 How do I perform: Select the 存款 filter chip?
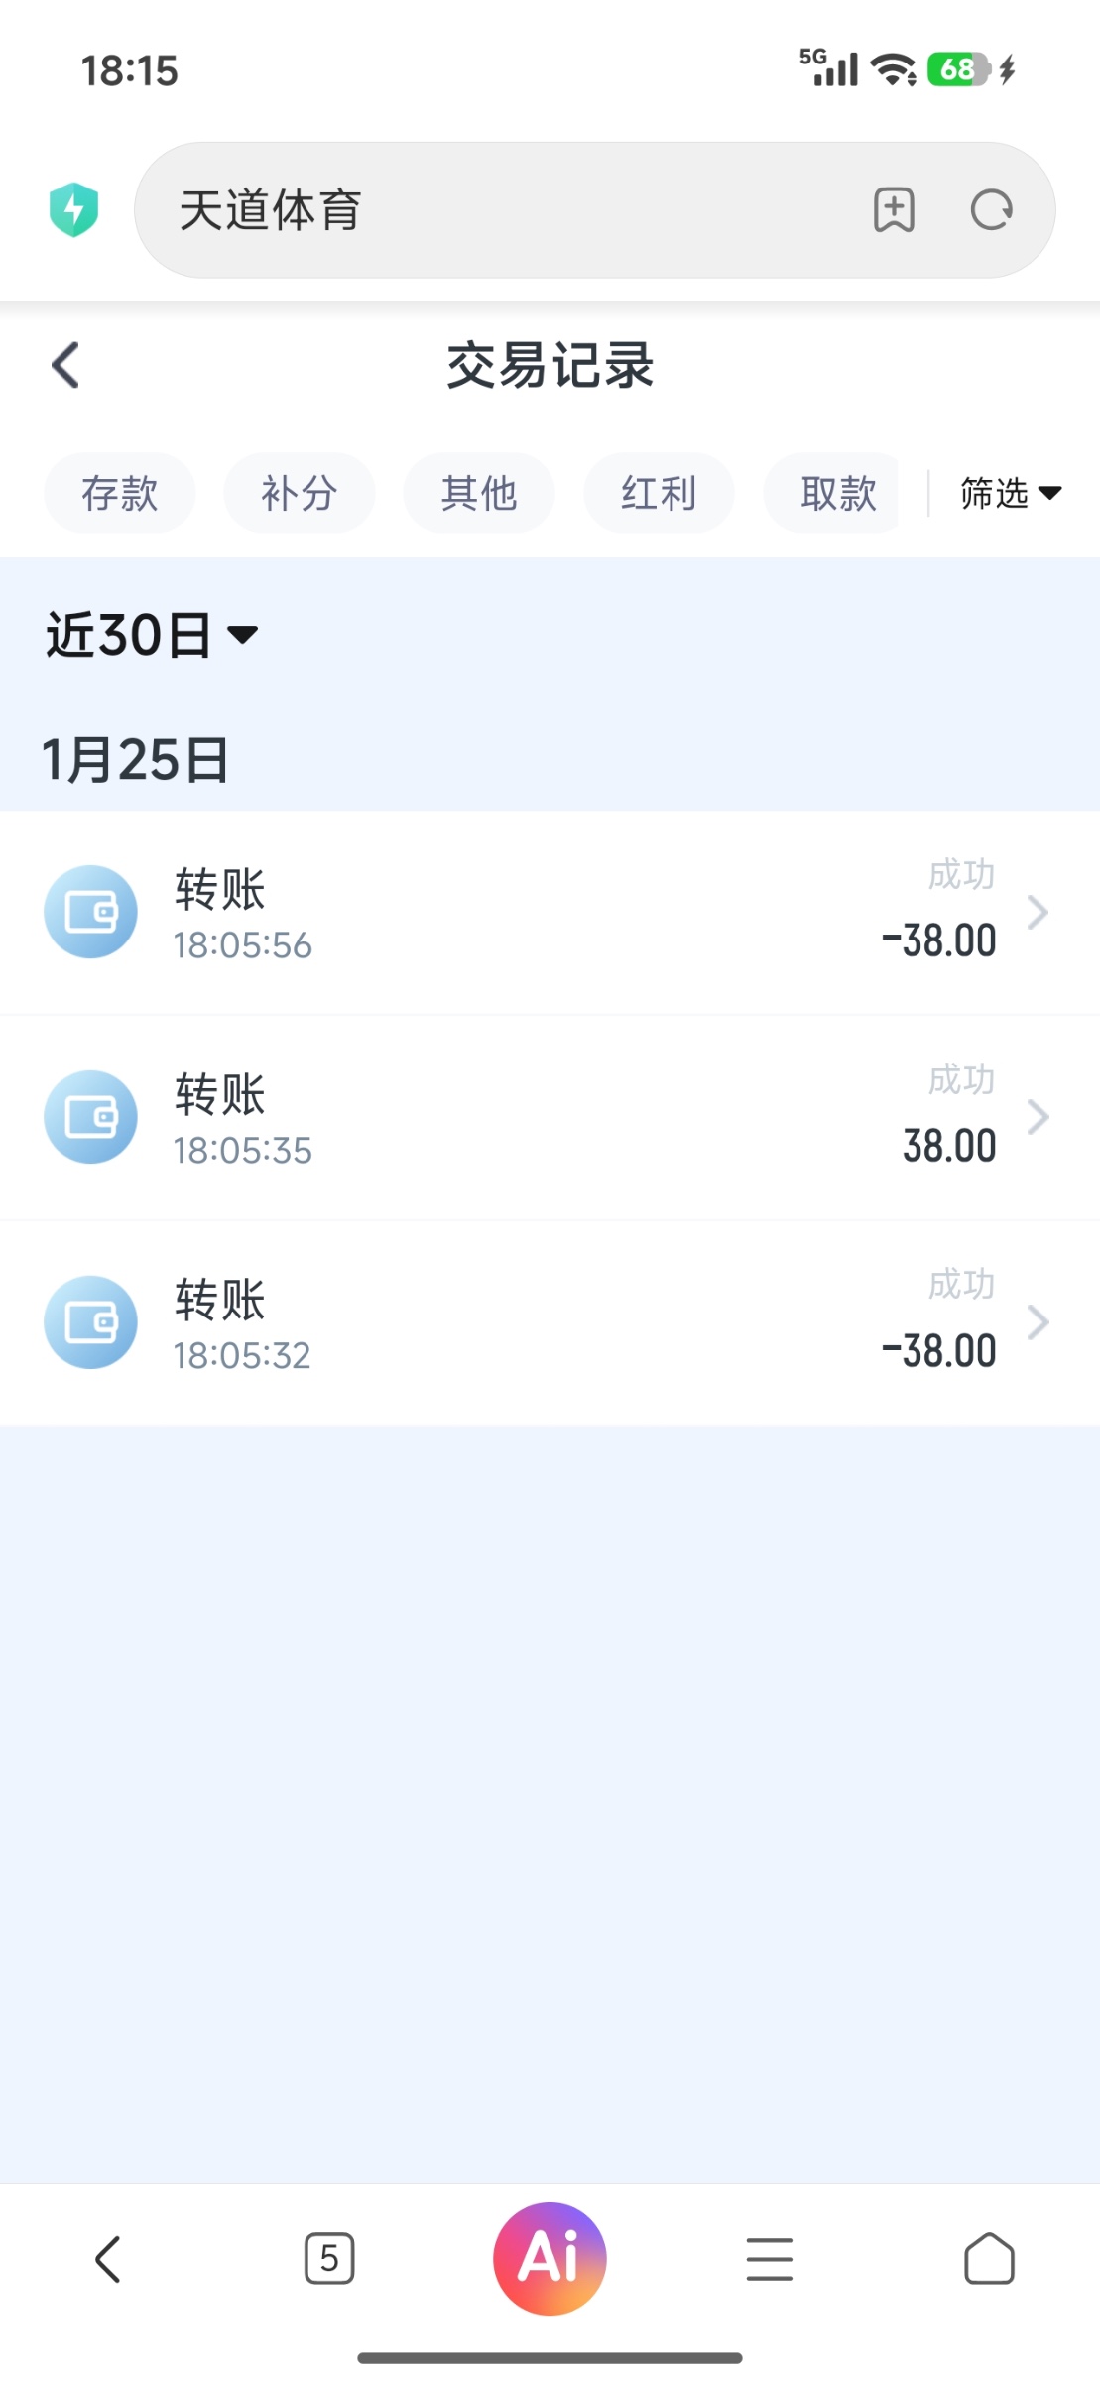click(x=119, y=493)
